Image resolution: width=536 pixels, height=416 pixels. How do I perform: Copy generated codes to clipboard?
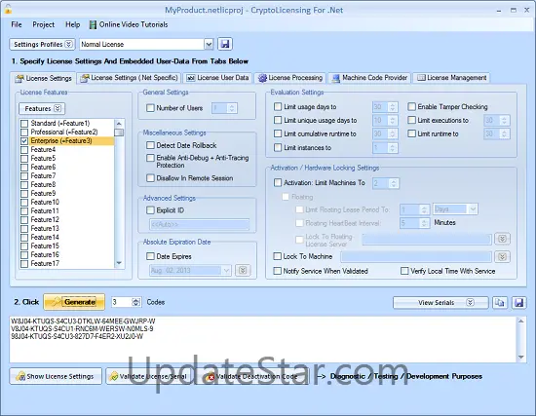coord(500,303)
